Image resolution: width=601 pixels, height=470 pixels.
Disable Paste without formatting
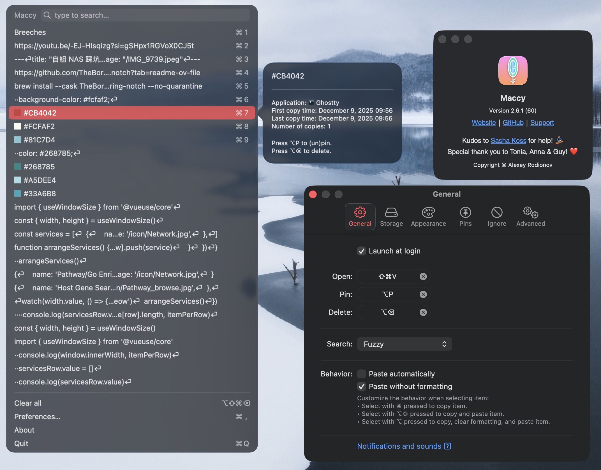click(361, 387)
